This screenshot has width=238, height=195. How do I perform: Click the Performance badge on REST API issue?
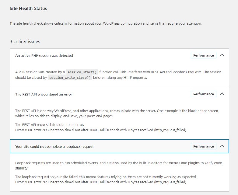pyautogui.click(x=203, y=94)
